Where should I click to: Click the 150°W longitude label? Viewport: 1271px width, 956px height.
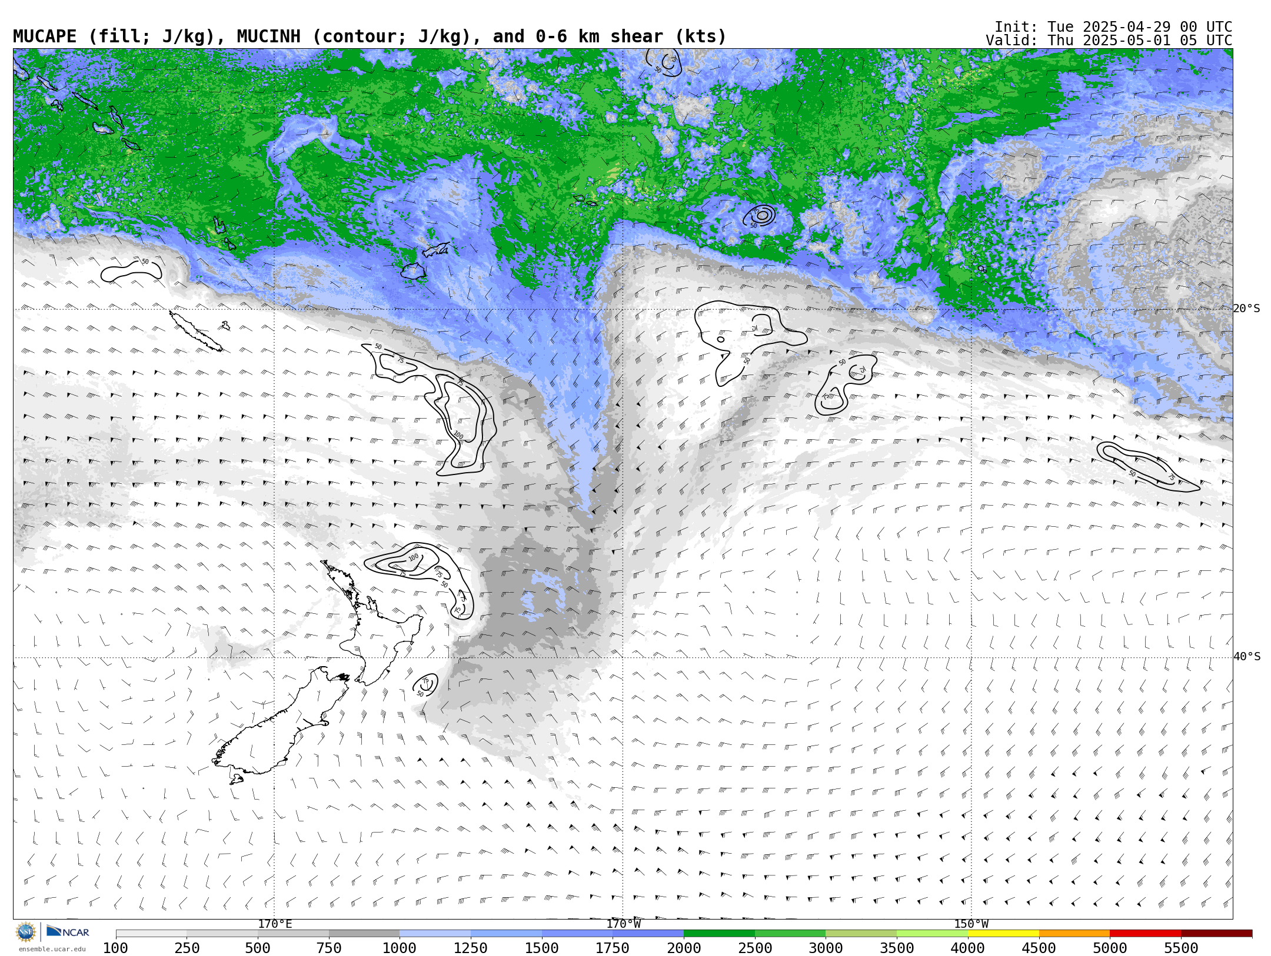(x=971, y=924)
